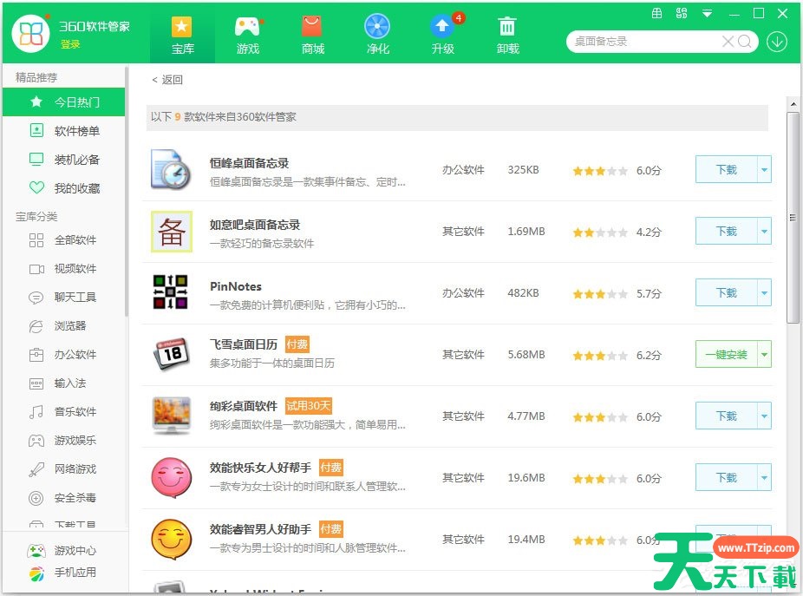Open 装机必备 in the sidebar
This screenshot has width=803, height=596.
[63, 160]
